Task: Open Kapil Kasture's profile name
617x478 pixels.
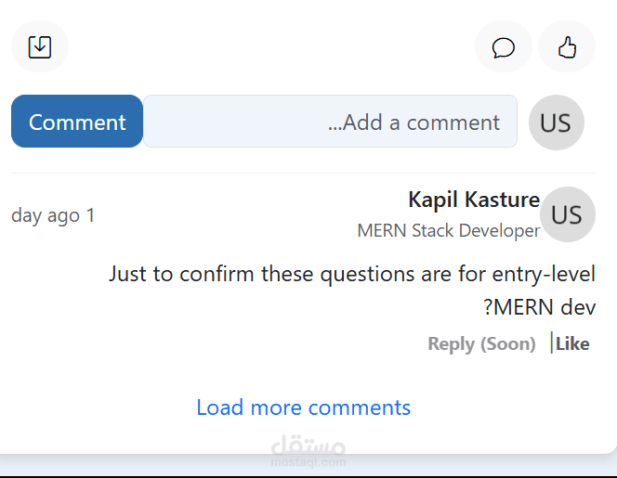Action: point(474,200)
